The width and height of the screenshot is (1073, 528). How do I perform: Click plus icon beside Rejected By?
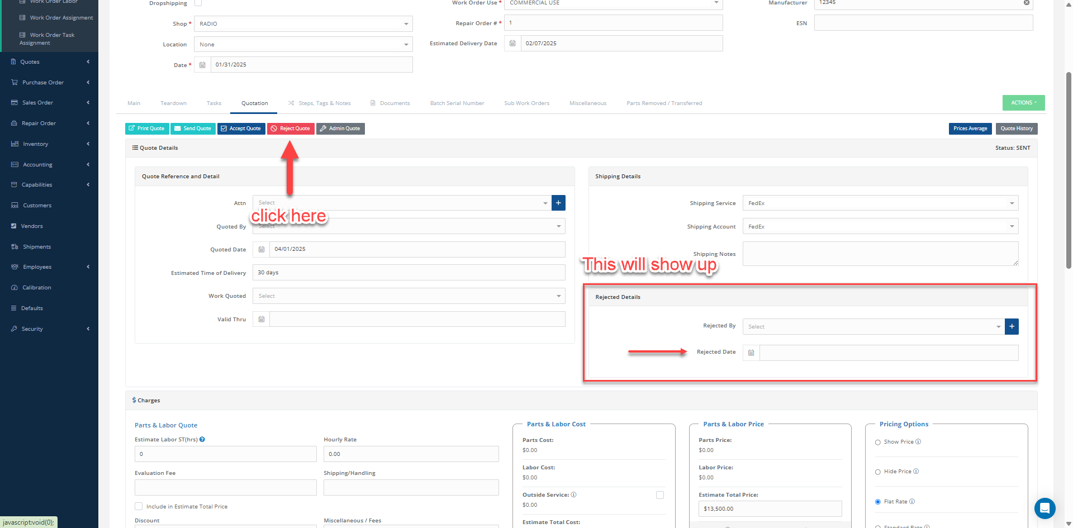point(1012,326)
